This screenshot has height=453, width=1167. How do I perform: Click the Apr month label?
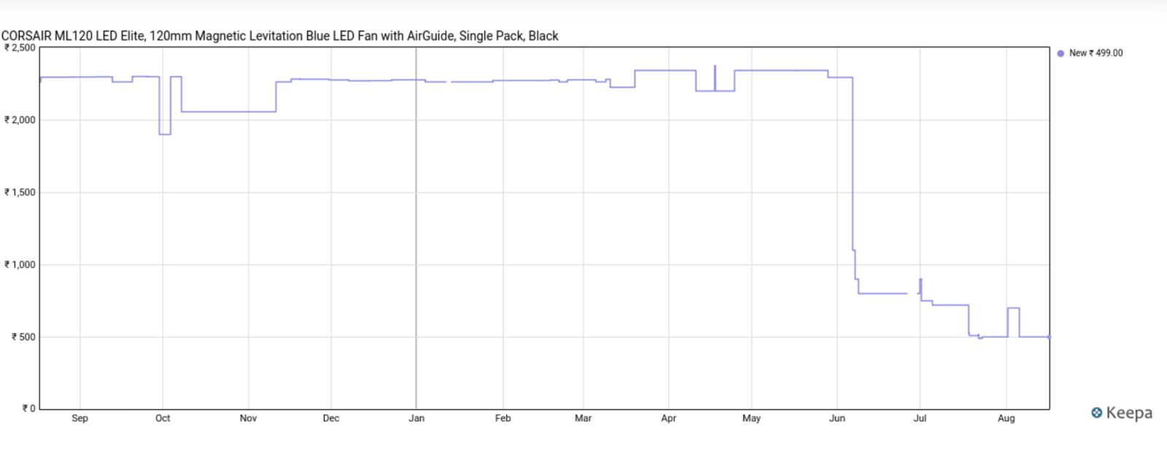click(x=669, y=418)
